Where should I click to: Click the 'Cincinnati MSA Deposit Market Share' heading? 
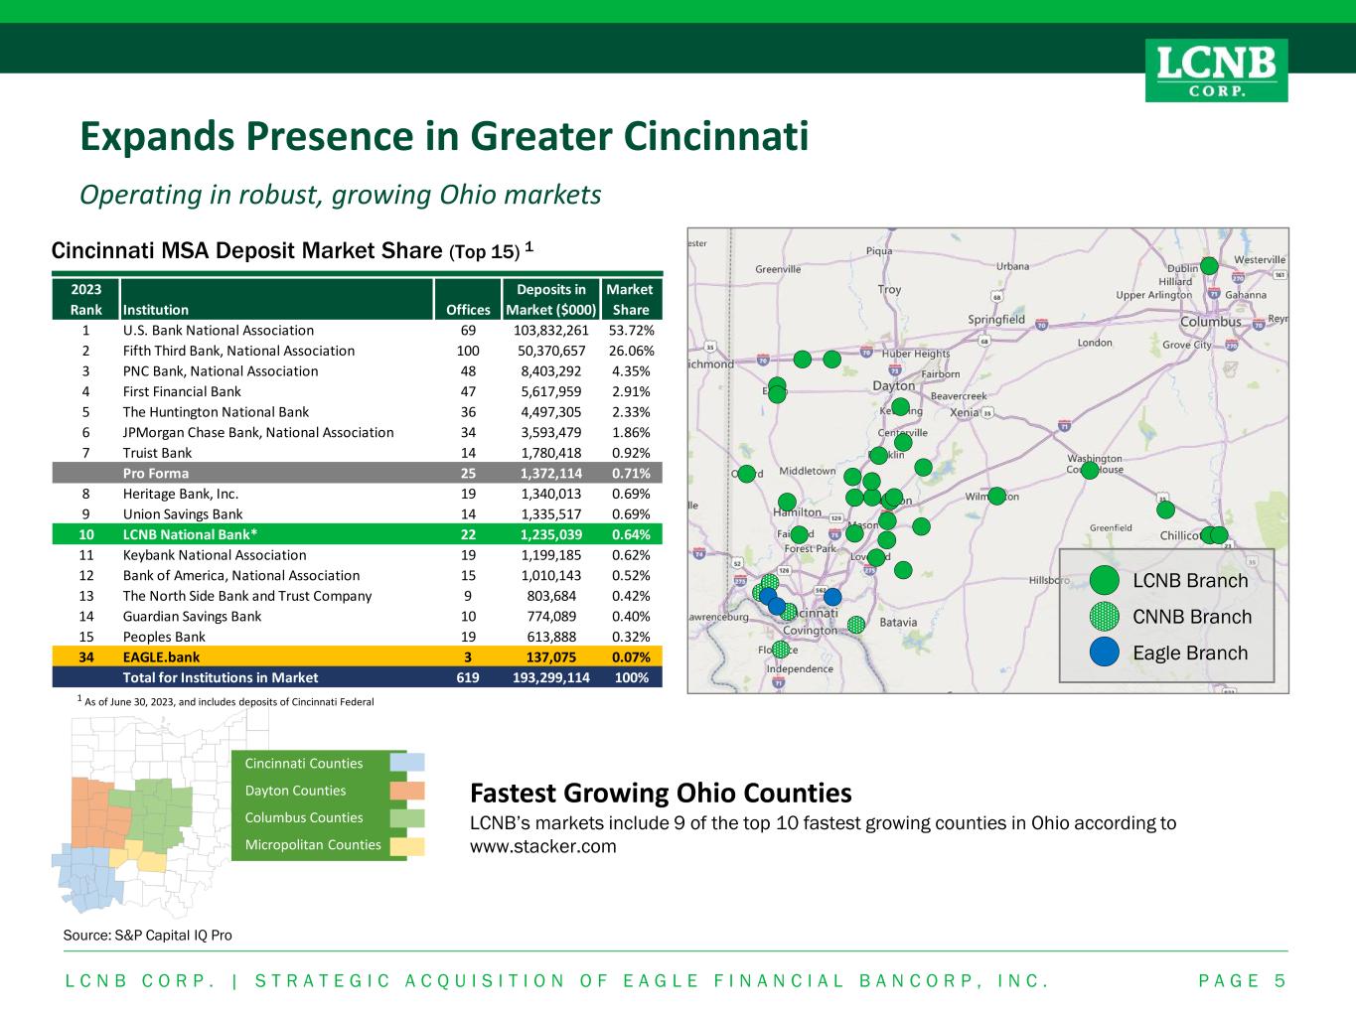pos(245,250)
